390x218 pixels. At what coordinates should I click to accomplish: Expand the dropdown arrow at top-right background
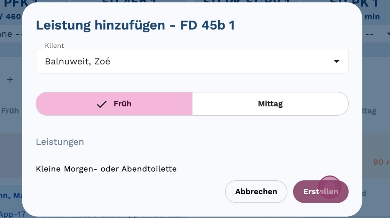(x=388, y=34)
